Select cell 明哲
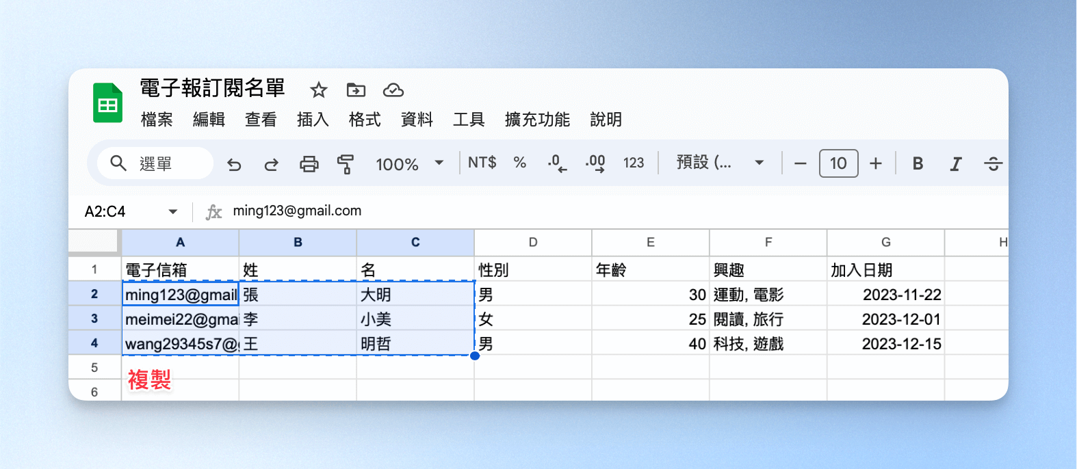The width and height of the screenshot is (1077, 469). [415, 343]
